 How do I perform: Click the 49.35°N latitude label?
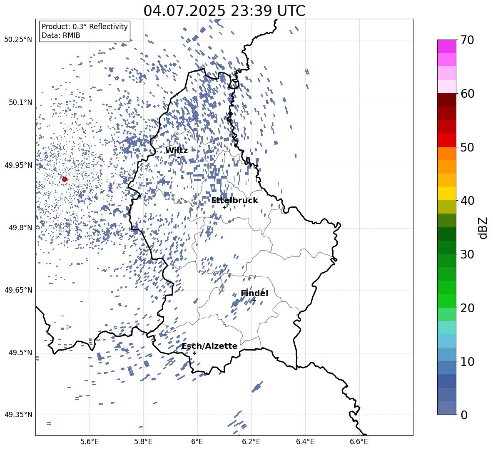tap(18, 415)
